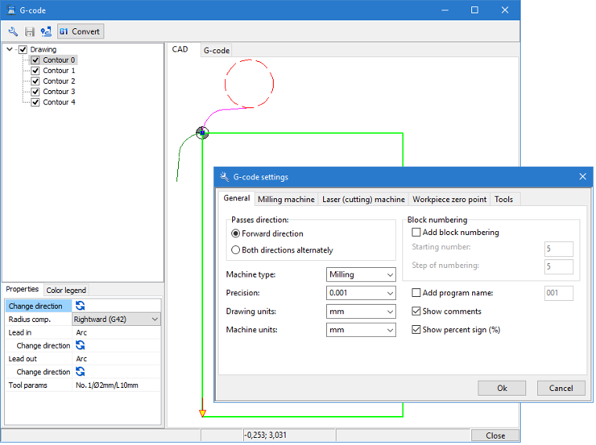Open the Drawing units dropdown
The width and height of the screenshot is (596, 445).
pyautogui.click(x=361, y=311)
